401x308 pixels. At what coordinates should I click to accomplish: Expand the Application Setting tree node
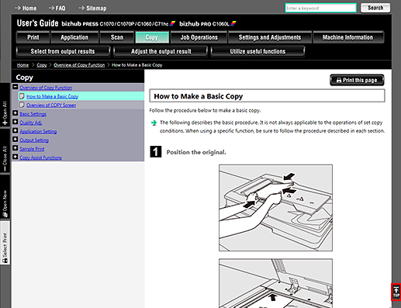point(16,131)
